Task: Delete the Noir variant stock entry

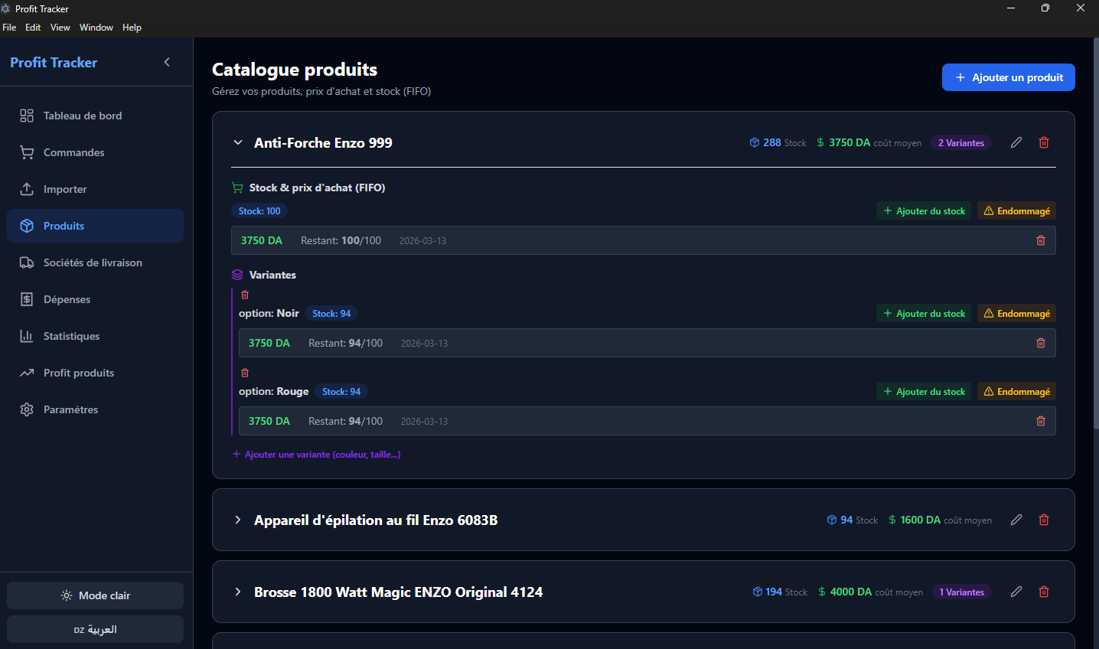Action: (1040, 343)
